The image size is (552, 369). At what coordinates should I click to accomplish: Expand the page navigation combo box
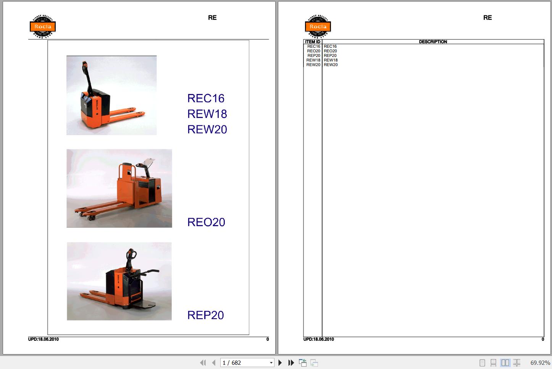tap(271, 363)
